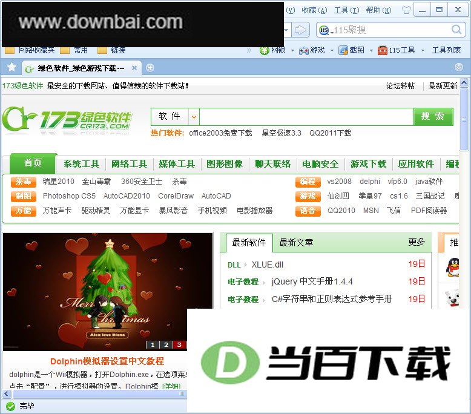
Task: Show slide 3 of the banner
Action: (x=179, y=344)
